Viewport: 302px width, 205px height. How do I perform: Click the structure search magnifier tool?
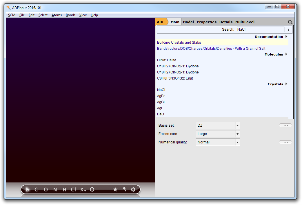point(124,189)
